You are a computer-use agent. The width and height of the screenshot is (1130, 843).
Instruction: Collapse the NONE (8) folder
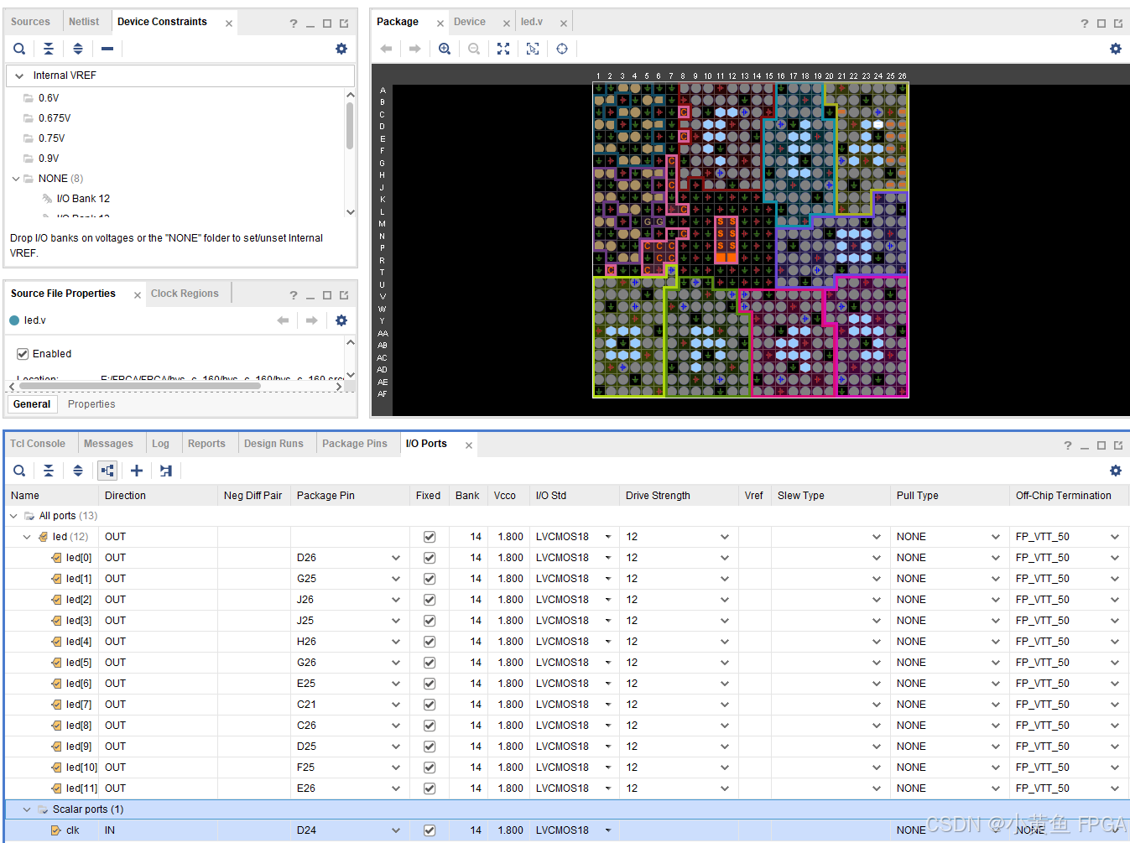coord(16,179)
